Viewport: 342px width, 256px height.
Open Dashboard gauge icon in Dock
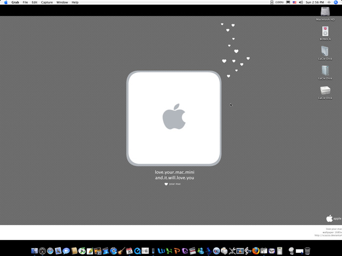(x=42, y=251)
